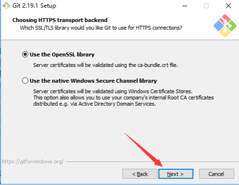Choose the native Windows Secure Channel radio button

click(x=25, y=81)
